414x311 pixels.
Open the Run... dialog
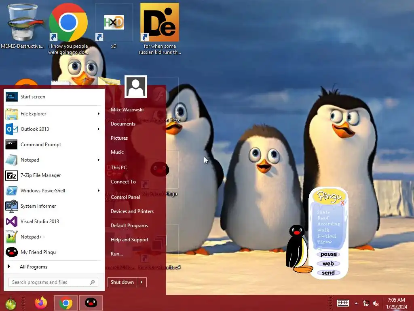coord(117,254)
